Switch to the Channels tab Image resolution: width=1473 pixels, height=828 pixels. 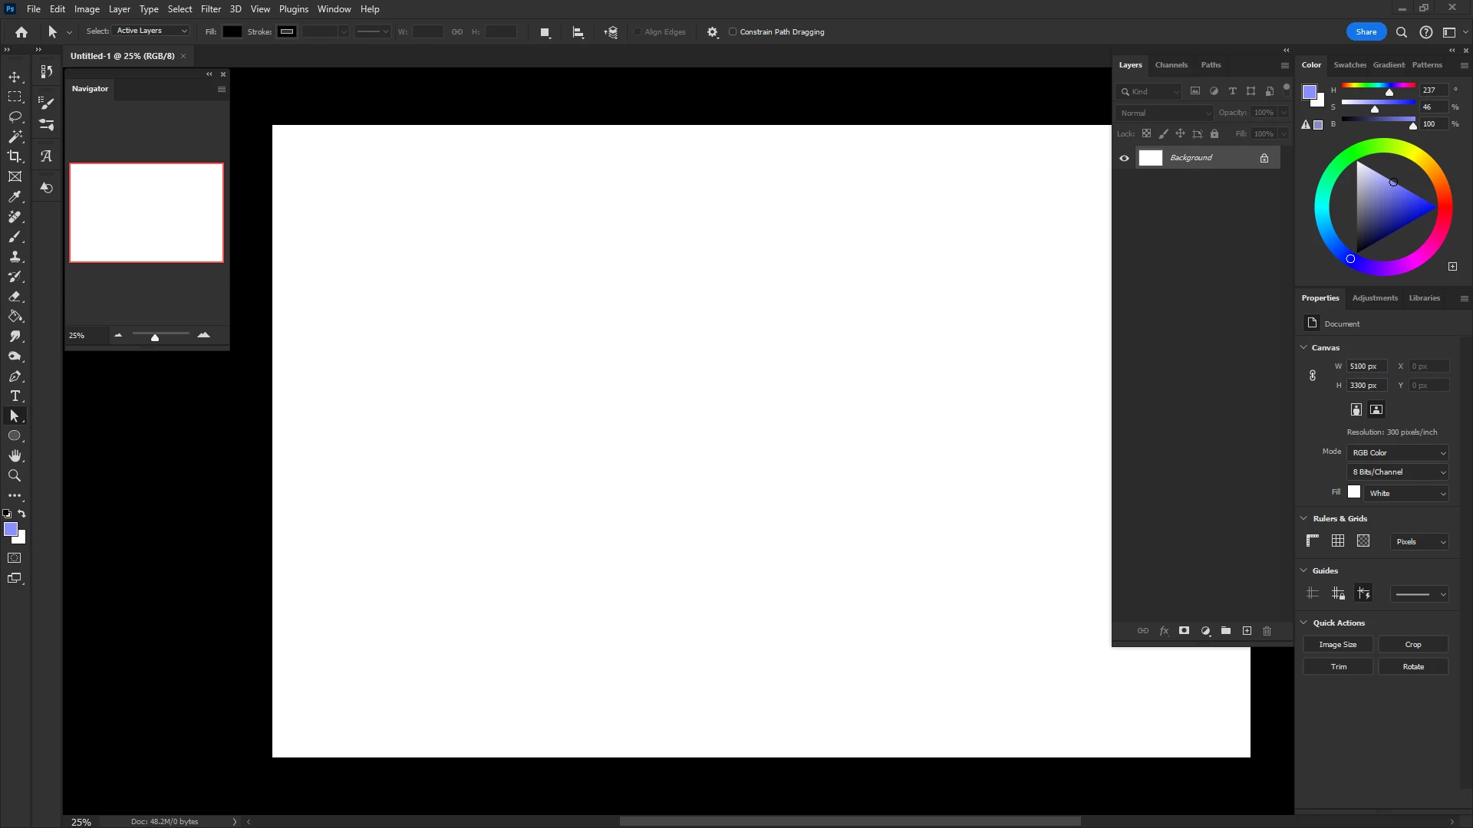[x=1171, y=65]
